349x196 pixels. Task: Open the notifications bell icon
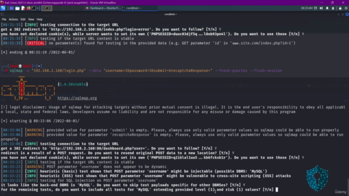tap(327, 8)
